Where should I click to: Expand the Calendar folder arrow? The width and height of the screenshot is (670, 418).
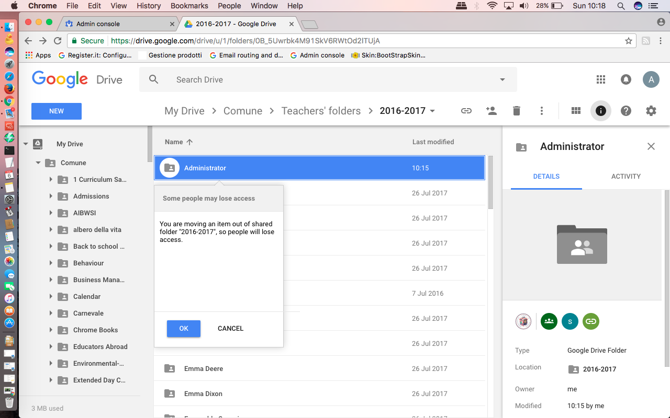coord(51,297)
